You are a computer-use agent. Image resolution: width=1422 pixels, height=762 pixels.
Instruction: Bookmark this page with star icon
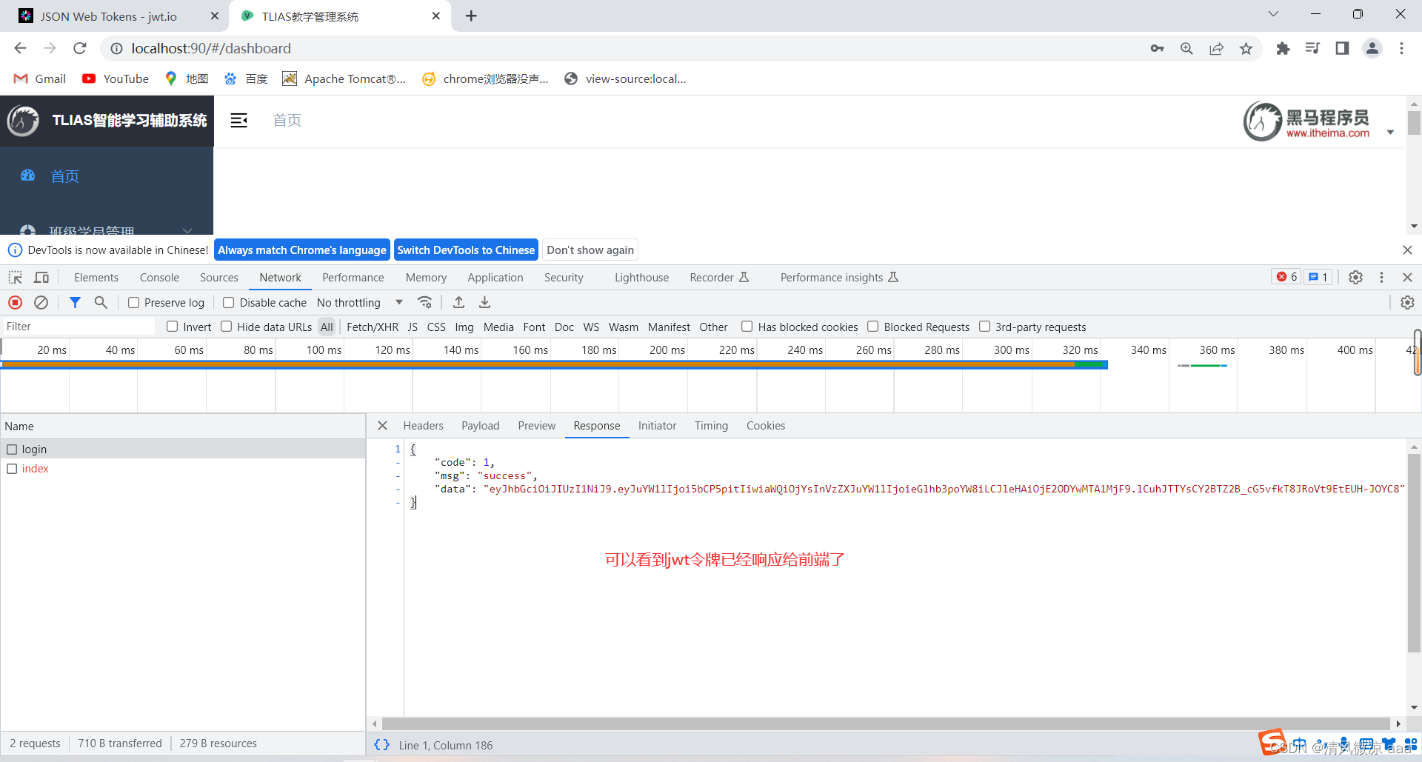click(1246, 48)
